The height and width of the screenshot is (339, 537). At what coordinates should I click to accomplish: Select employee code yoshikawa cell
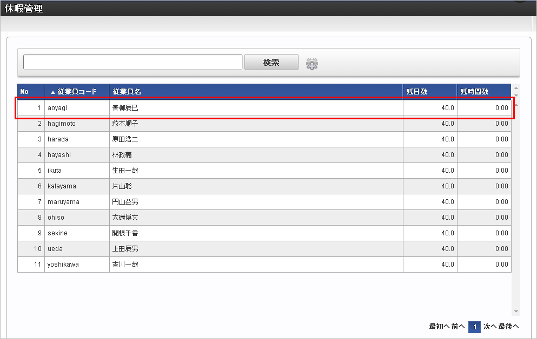[x=77, y=265]
